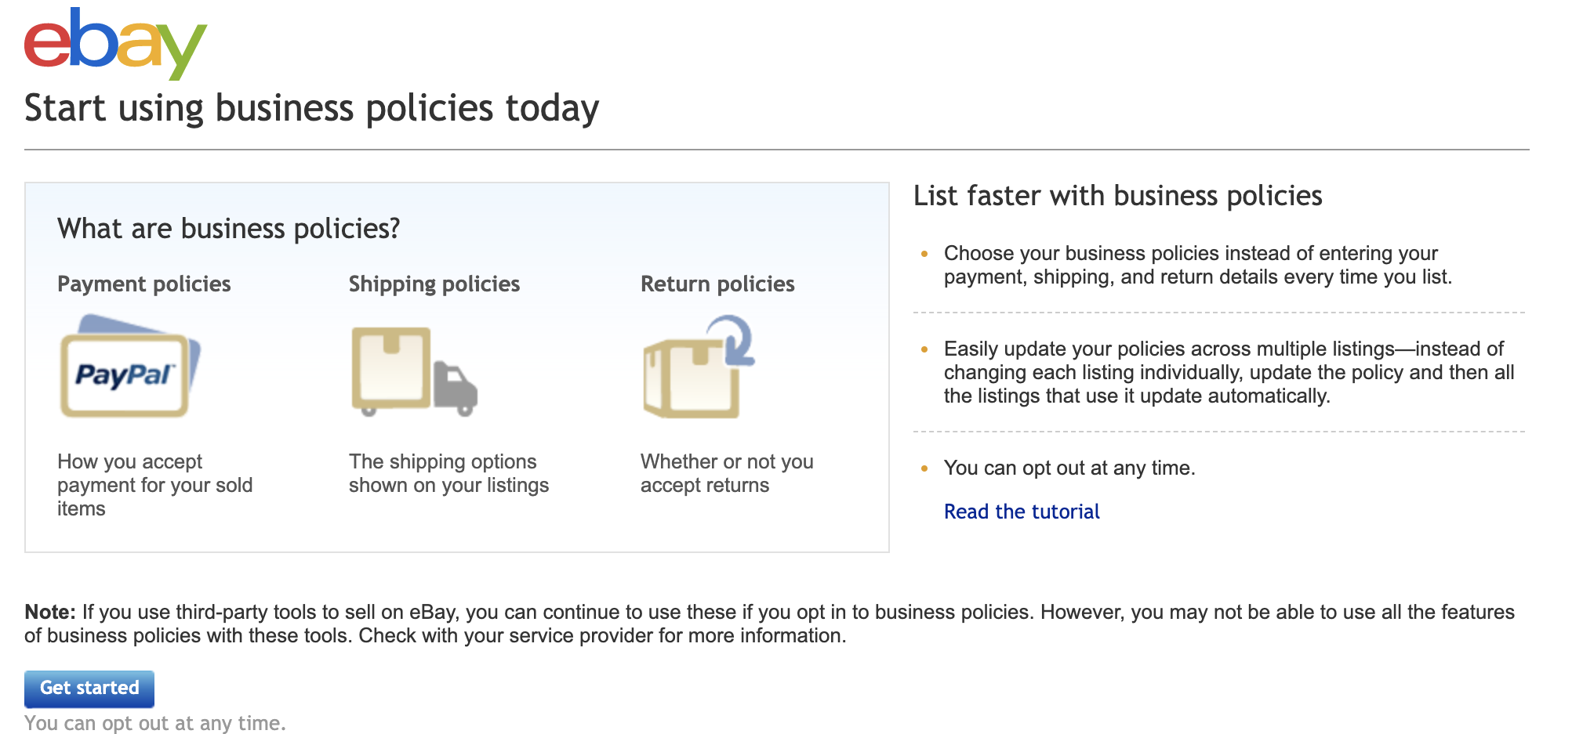This screenshot has height=734, width=1583.
Task: Click the 'What are business policies?' heading
Action: click(x=229, y=229)
